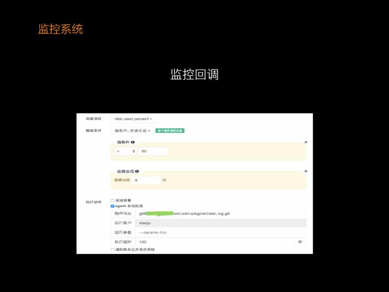
Task: Click the 运行账户 field showing xiaoju
Action: [x=220, y=223]
